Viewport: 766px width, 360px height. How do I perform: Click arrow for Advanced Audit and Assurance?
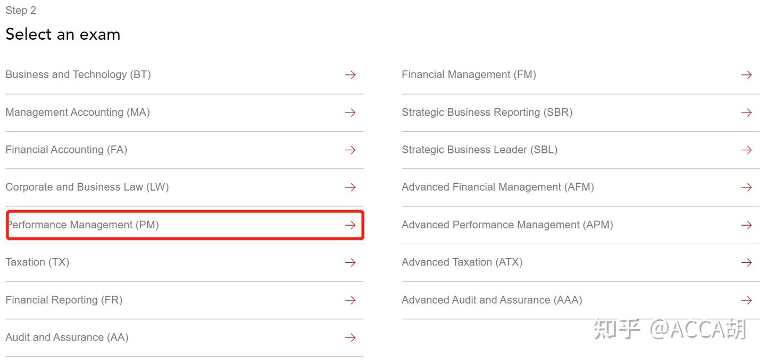pos(746,301)
